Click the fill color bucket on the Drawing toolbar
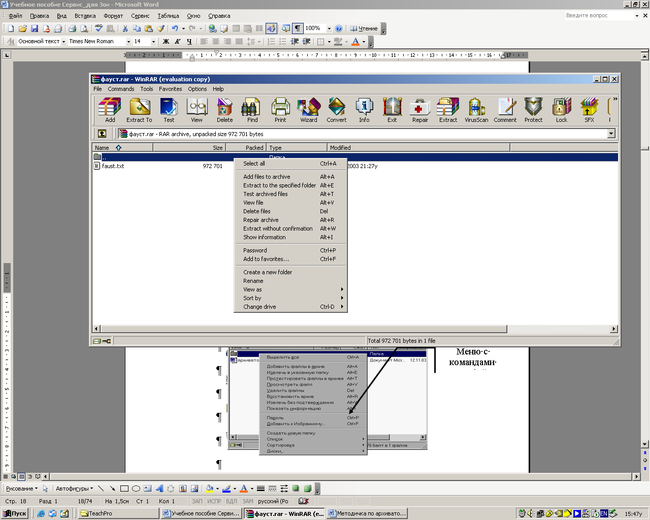Image resolution: width=650 pixels, height=520 pixels. click(x=209, y=489)
